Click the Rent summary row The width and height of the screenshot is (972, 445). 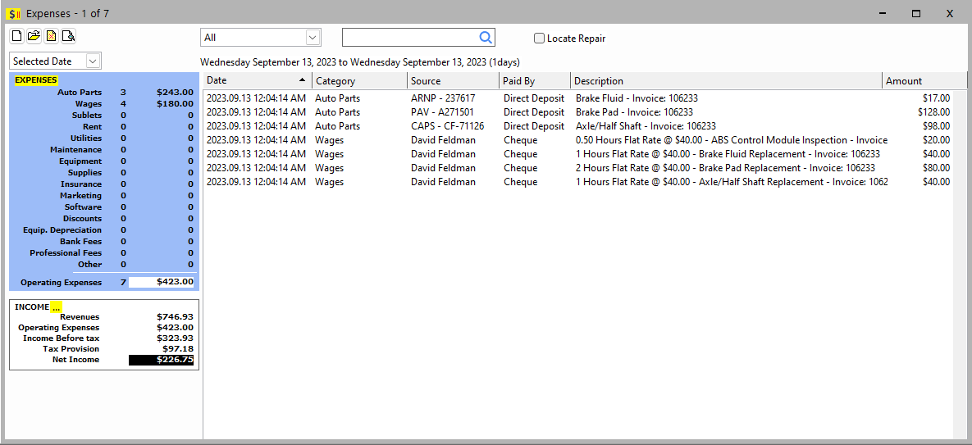pos(104,126)
